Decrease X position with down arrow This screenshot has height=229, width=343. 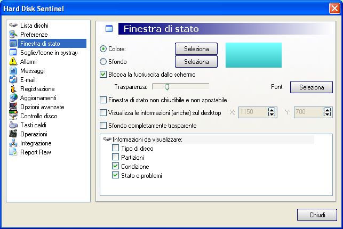click(272, 114)
